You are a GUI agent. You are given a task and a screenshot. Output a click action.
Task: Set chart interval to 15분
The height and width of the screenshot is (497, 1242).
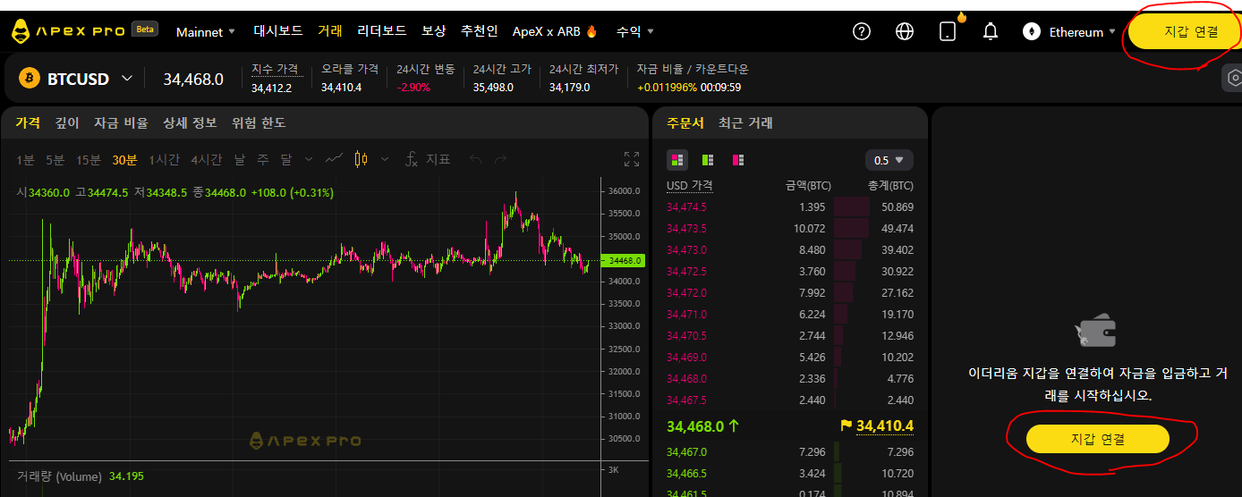coord(89,160)
